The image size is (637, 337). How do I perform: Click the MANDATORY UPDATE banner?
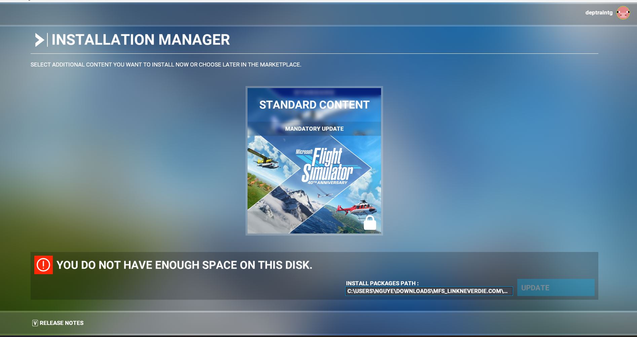click(x=314, y=129)
